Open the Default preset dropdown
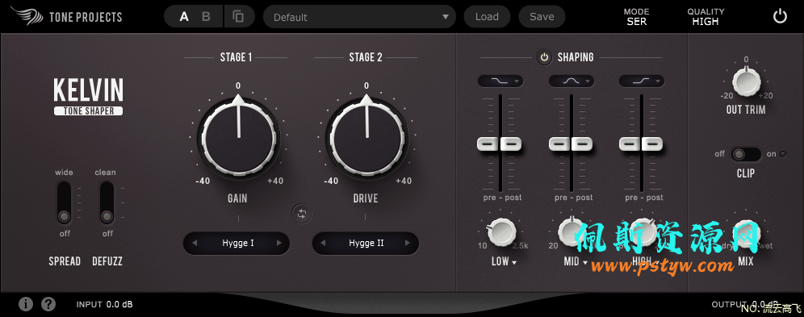Viewport: 804px width, 317px height. click(359, 17)
